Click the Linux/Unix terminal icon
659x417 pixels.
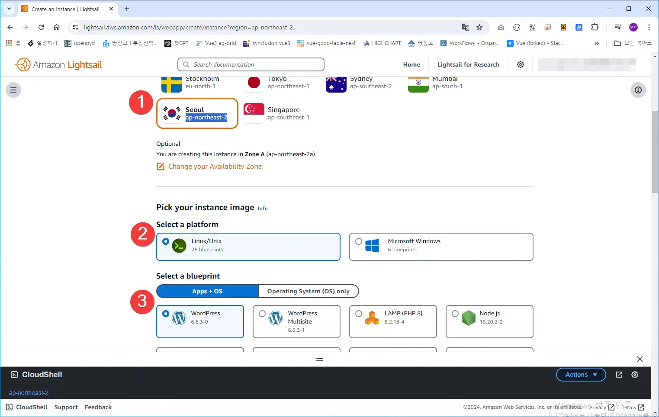tap(179, 246)
